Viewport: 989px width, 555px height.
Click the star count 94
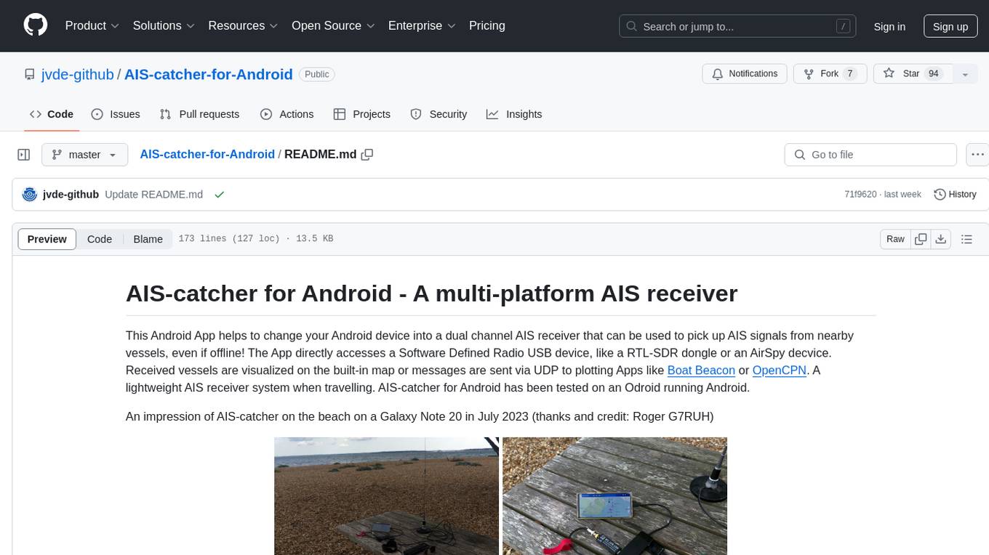934,73
